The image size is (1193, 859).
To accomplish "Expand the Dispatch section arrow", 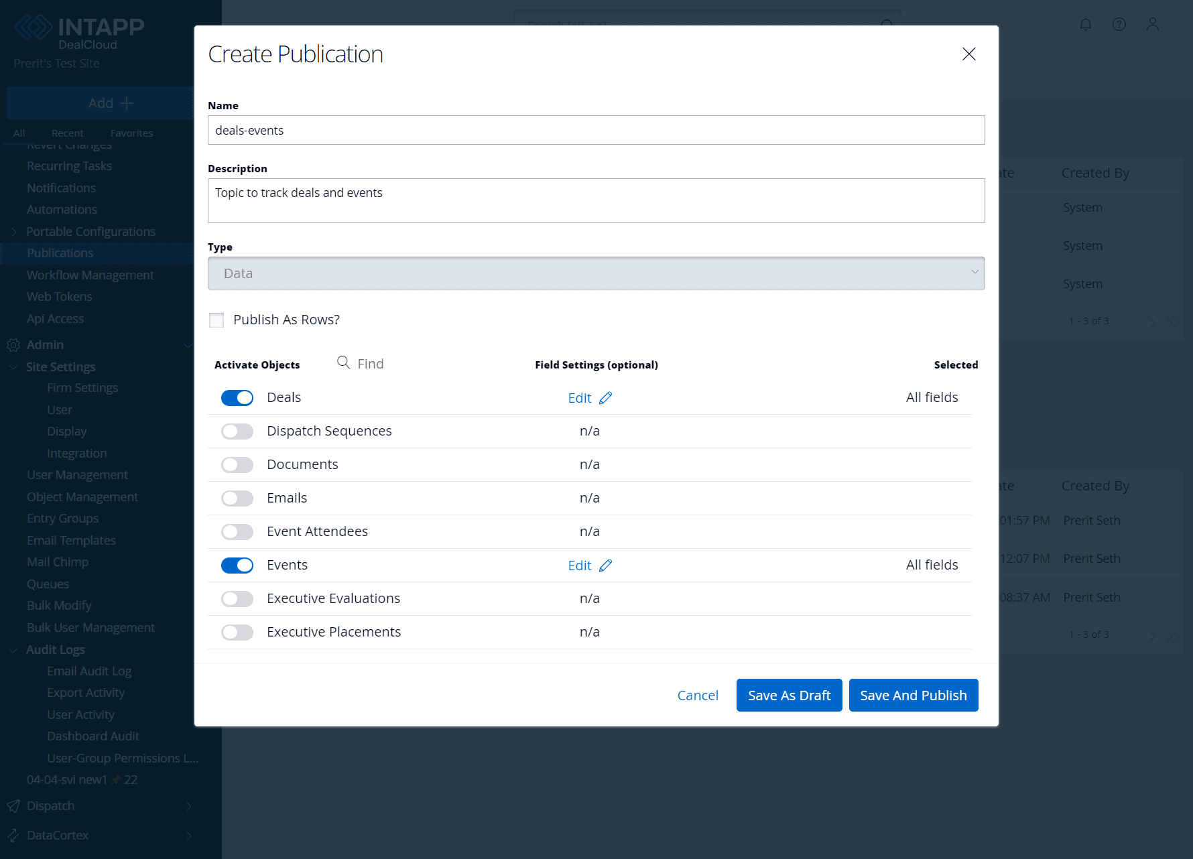I will tap(189, 806).
